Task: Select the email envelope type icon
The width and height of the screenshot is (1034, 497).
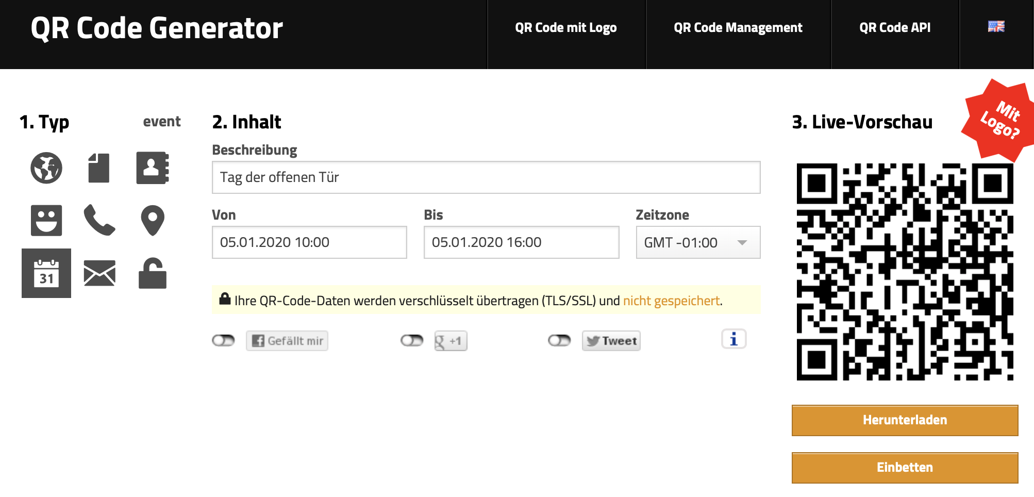Action: pos(99,273)
